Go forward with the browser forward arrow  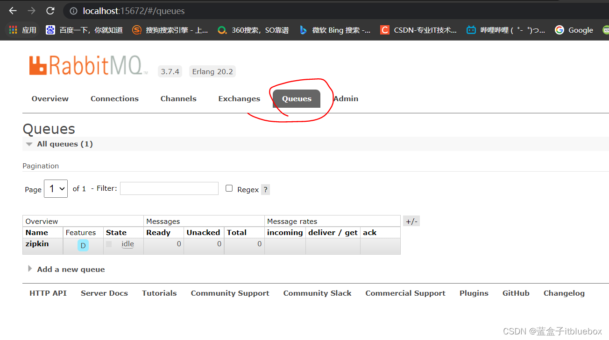pos(31,11)
